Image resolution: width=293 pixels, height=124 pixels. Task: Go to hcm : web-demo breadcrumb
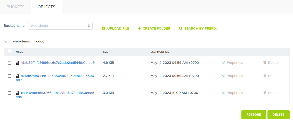(17, 41)
